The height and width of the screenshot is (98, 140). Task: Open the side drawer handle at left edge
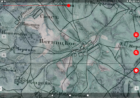tap(1, 88)
